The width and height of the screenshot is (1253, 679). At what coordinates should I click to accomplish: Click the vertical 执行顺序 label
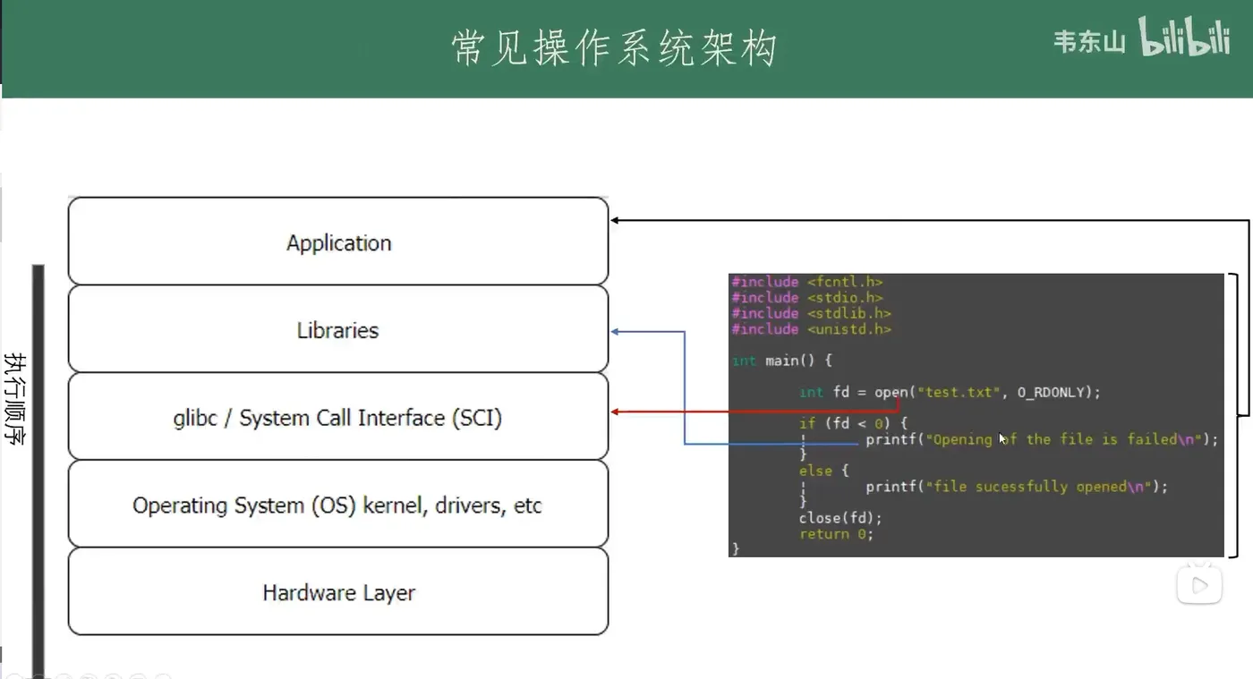(x=15, y=400)
